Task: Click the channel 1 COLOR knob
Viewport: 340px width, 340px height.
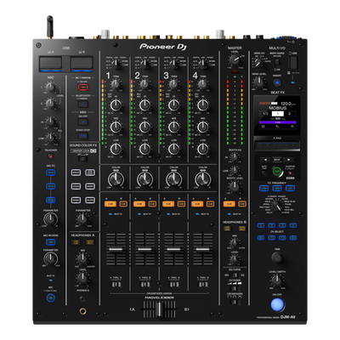Action: [116, 179]
